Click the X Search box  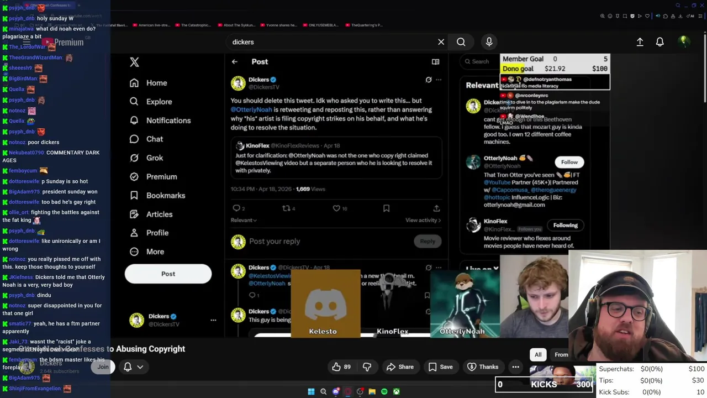click(479, 61)
